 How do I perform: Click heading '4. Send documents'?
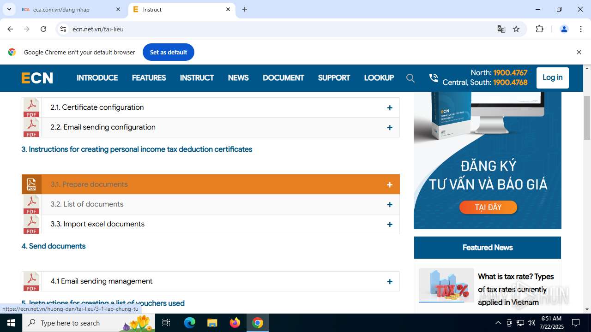[x=54, y=246]
